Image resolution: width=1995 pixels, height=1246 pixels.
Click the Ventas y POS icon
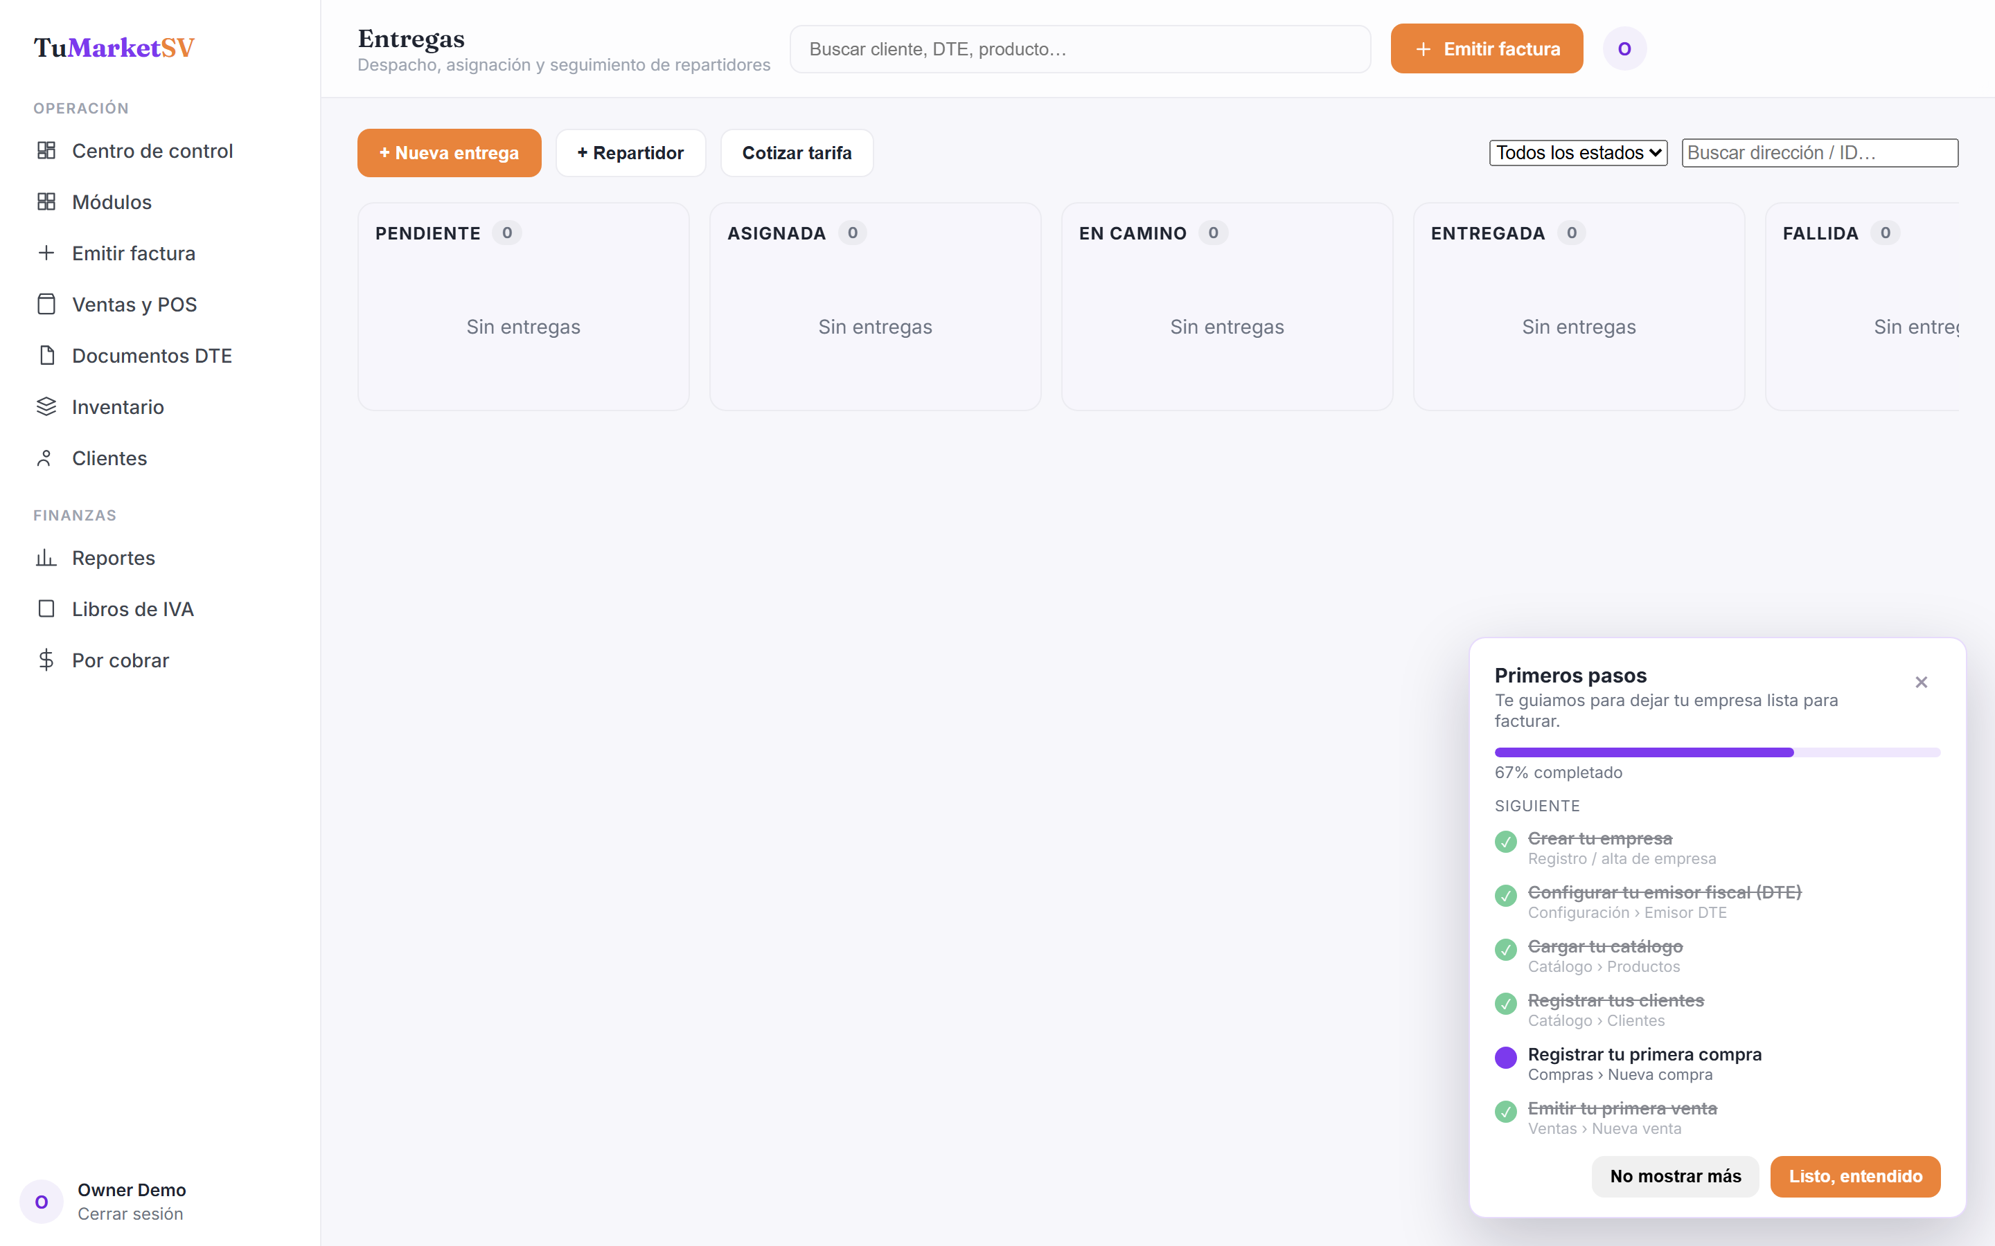click(46, 304)
